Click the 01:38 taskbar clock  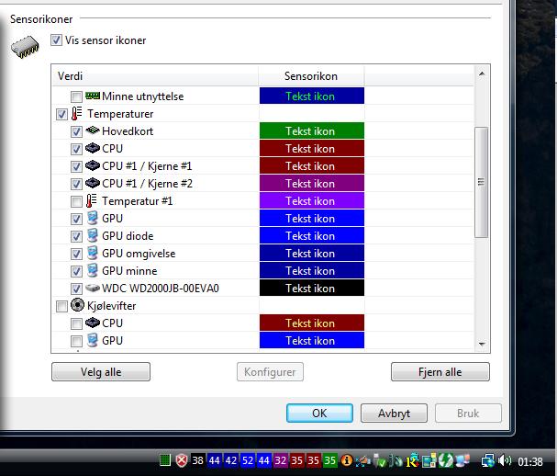pos(530,461)
